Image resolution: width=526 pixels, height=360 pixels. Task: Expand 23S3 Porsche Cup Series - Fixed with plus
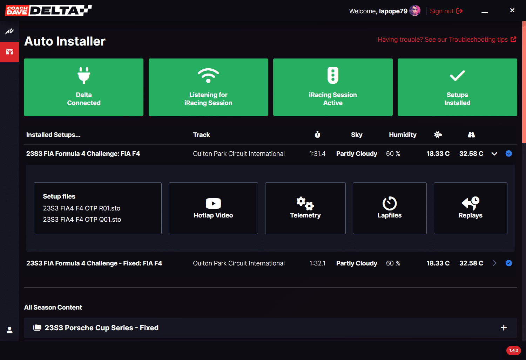[504, 328]
